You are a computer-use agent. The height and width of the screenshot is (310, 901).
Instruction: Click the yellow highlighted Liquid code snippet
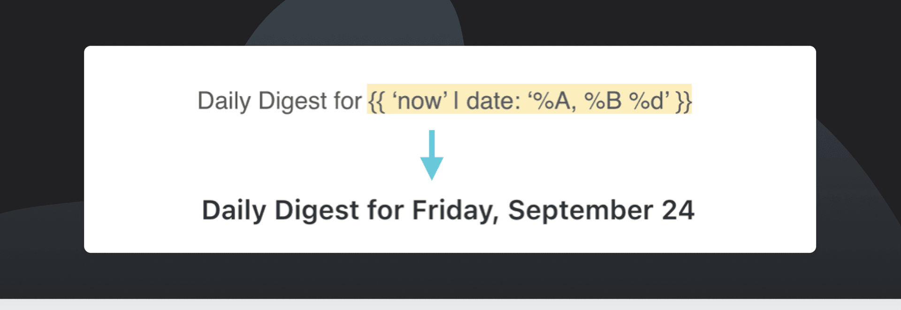pyautogui.click(x=529, y=100)
